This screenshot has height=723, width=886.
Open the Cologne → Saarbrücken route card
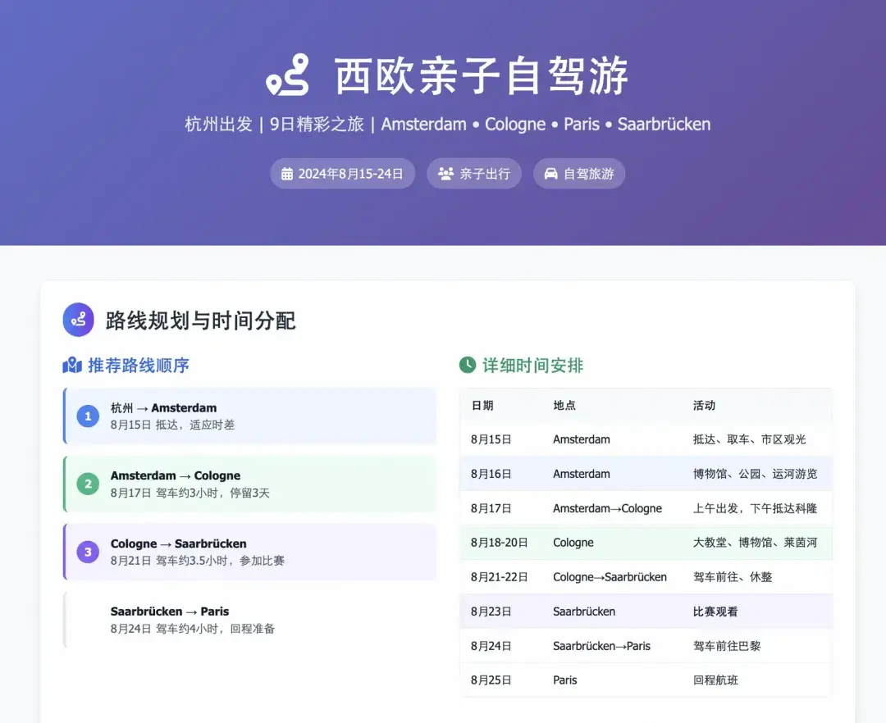click(249, 552)
